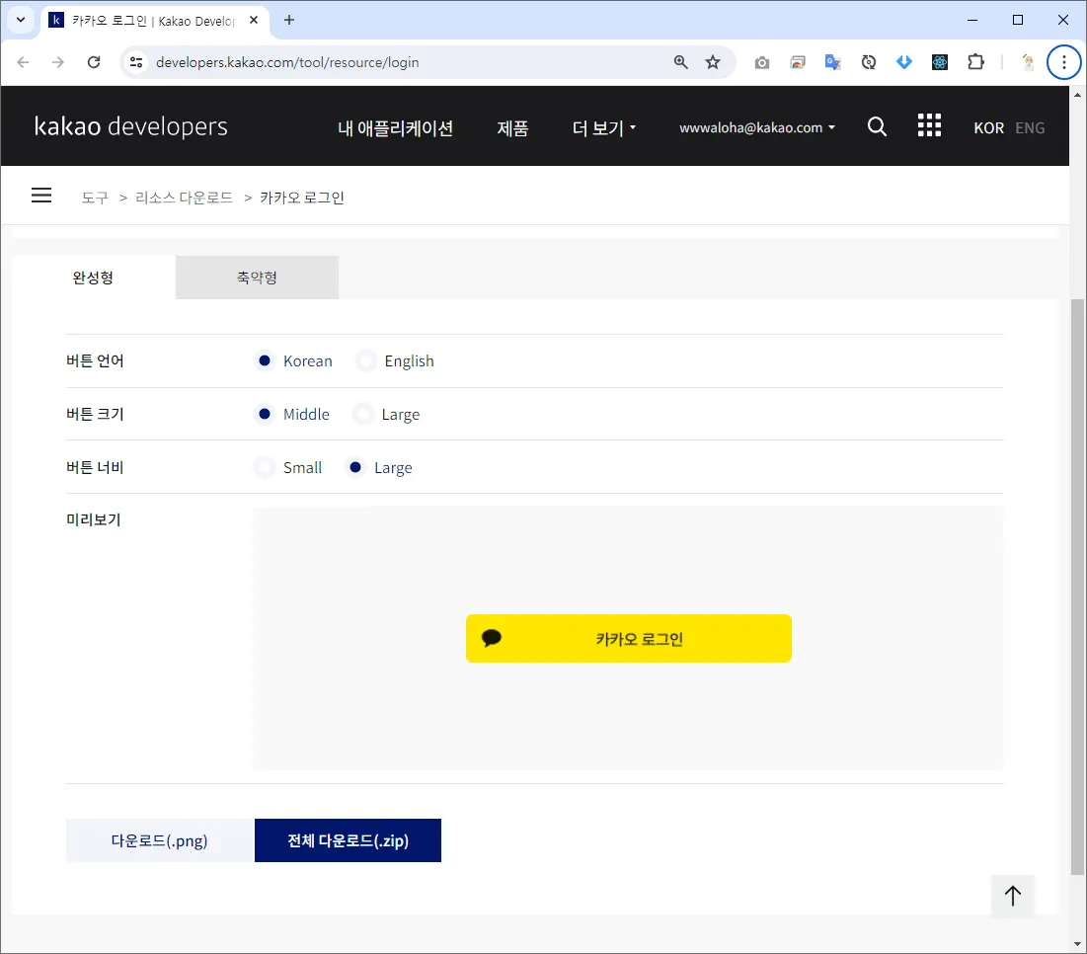Minimize the browser window
Image resolution: width=1087 pixels, height=954 pixels.
(x=972, y=20)
